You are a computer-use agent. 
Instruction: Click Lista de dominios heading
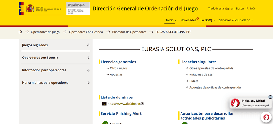coord(117,97)
